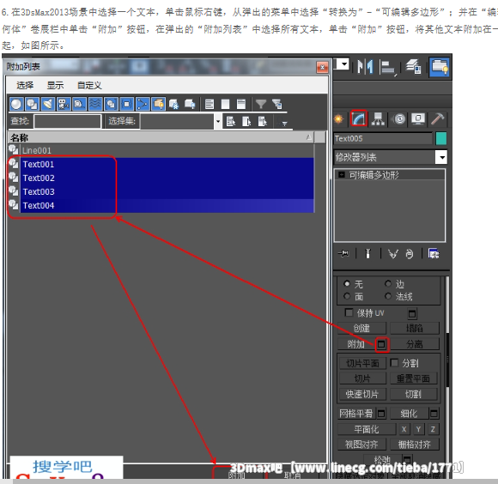Image resolution: width=498 pixels, height=484 pixels.
Task: Toggle the display space warps filter icon
Action: point(95,104)
